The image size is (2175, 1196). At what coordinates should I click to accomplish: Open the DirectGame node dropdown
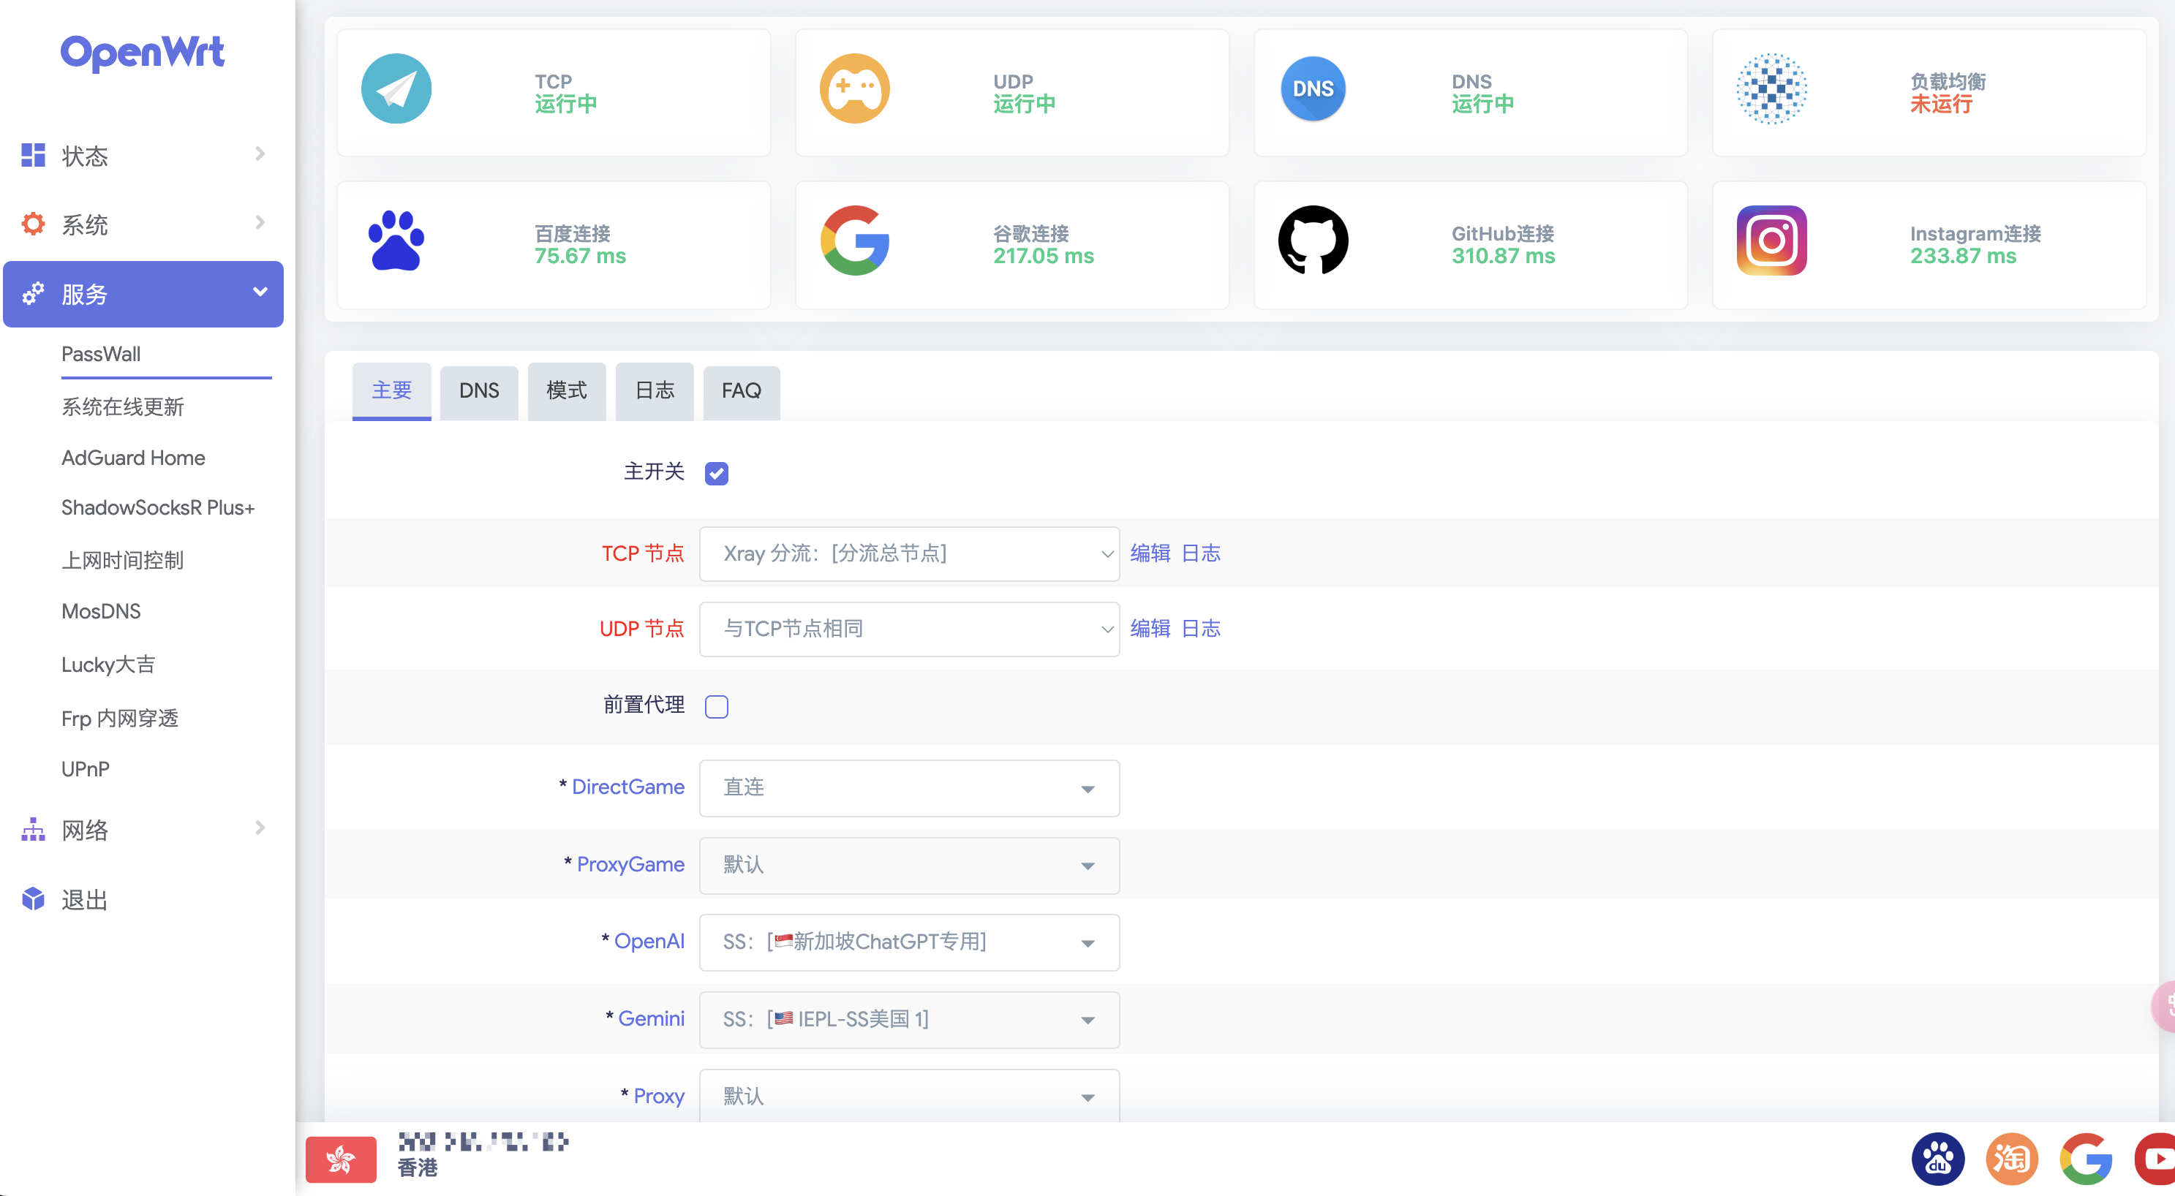[x=909, y=788]
